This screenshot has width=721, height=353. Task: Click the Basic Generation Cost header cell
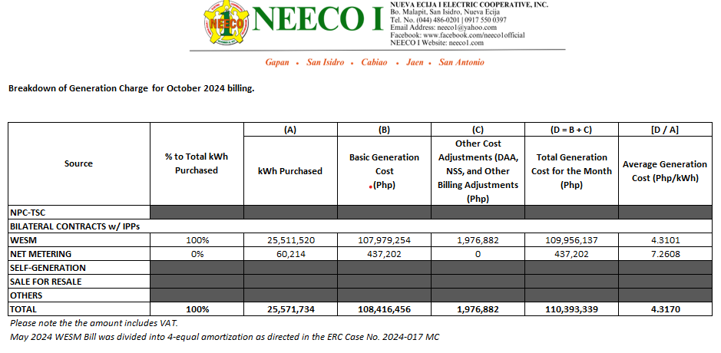pos(384,170)
